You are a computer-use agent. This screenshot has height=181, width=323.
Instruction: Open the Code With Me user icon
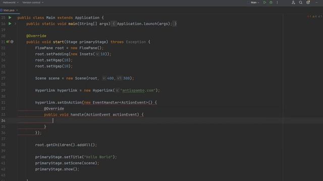point(293,3)
